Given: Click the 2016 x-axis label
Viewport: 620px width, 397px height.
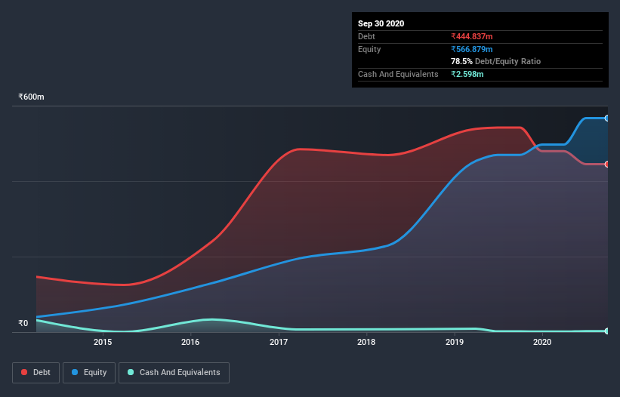Looking at the screenshot, I should [x=190, y=342].
